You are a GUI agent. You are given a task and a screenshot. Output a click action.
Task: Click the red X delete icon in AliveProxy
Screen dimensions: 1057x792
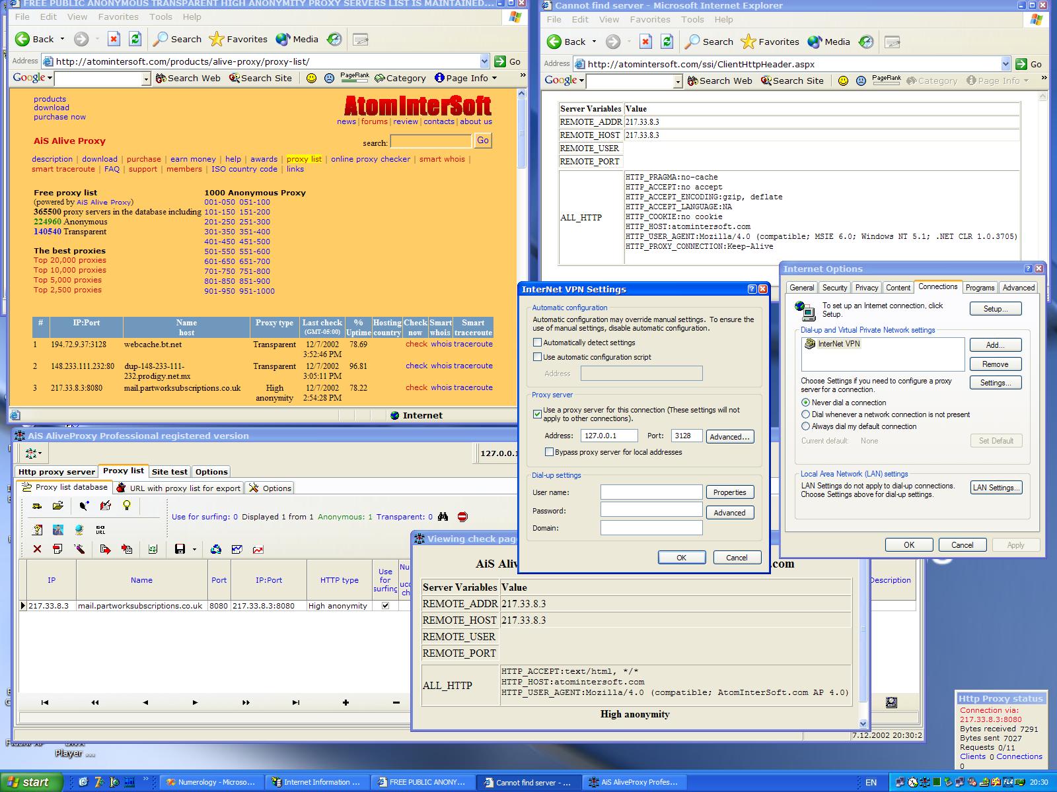pos(37,549)
